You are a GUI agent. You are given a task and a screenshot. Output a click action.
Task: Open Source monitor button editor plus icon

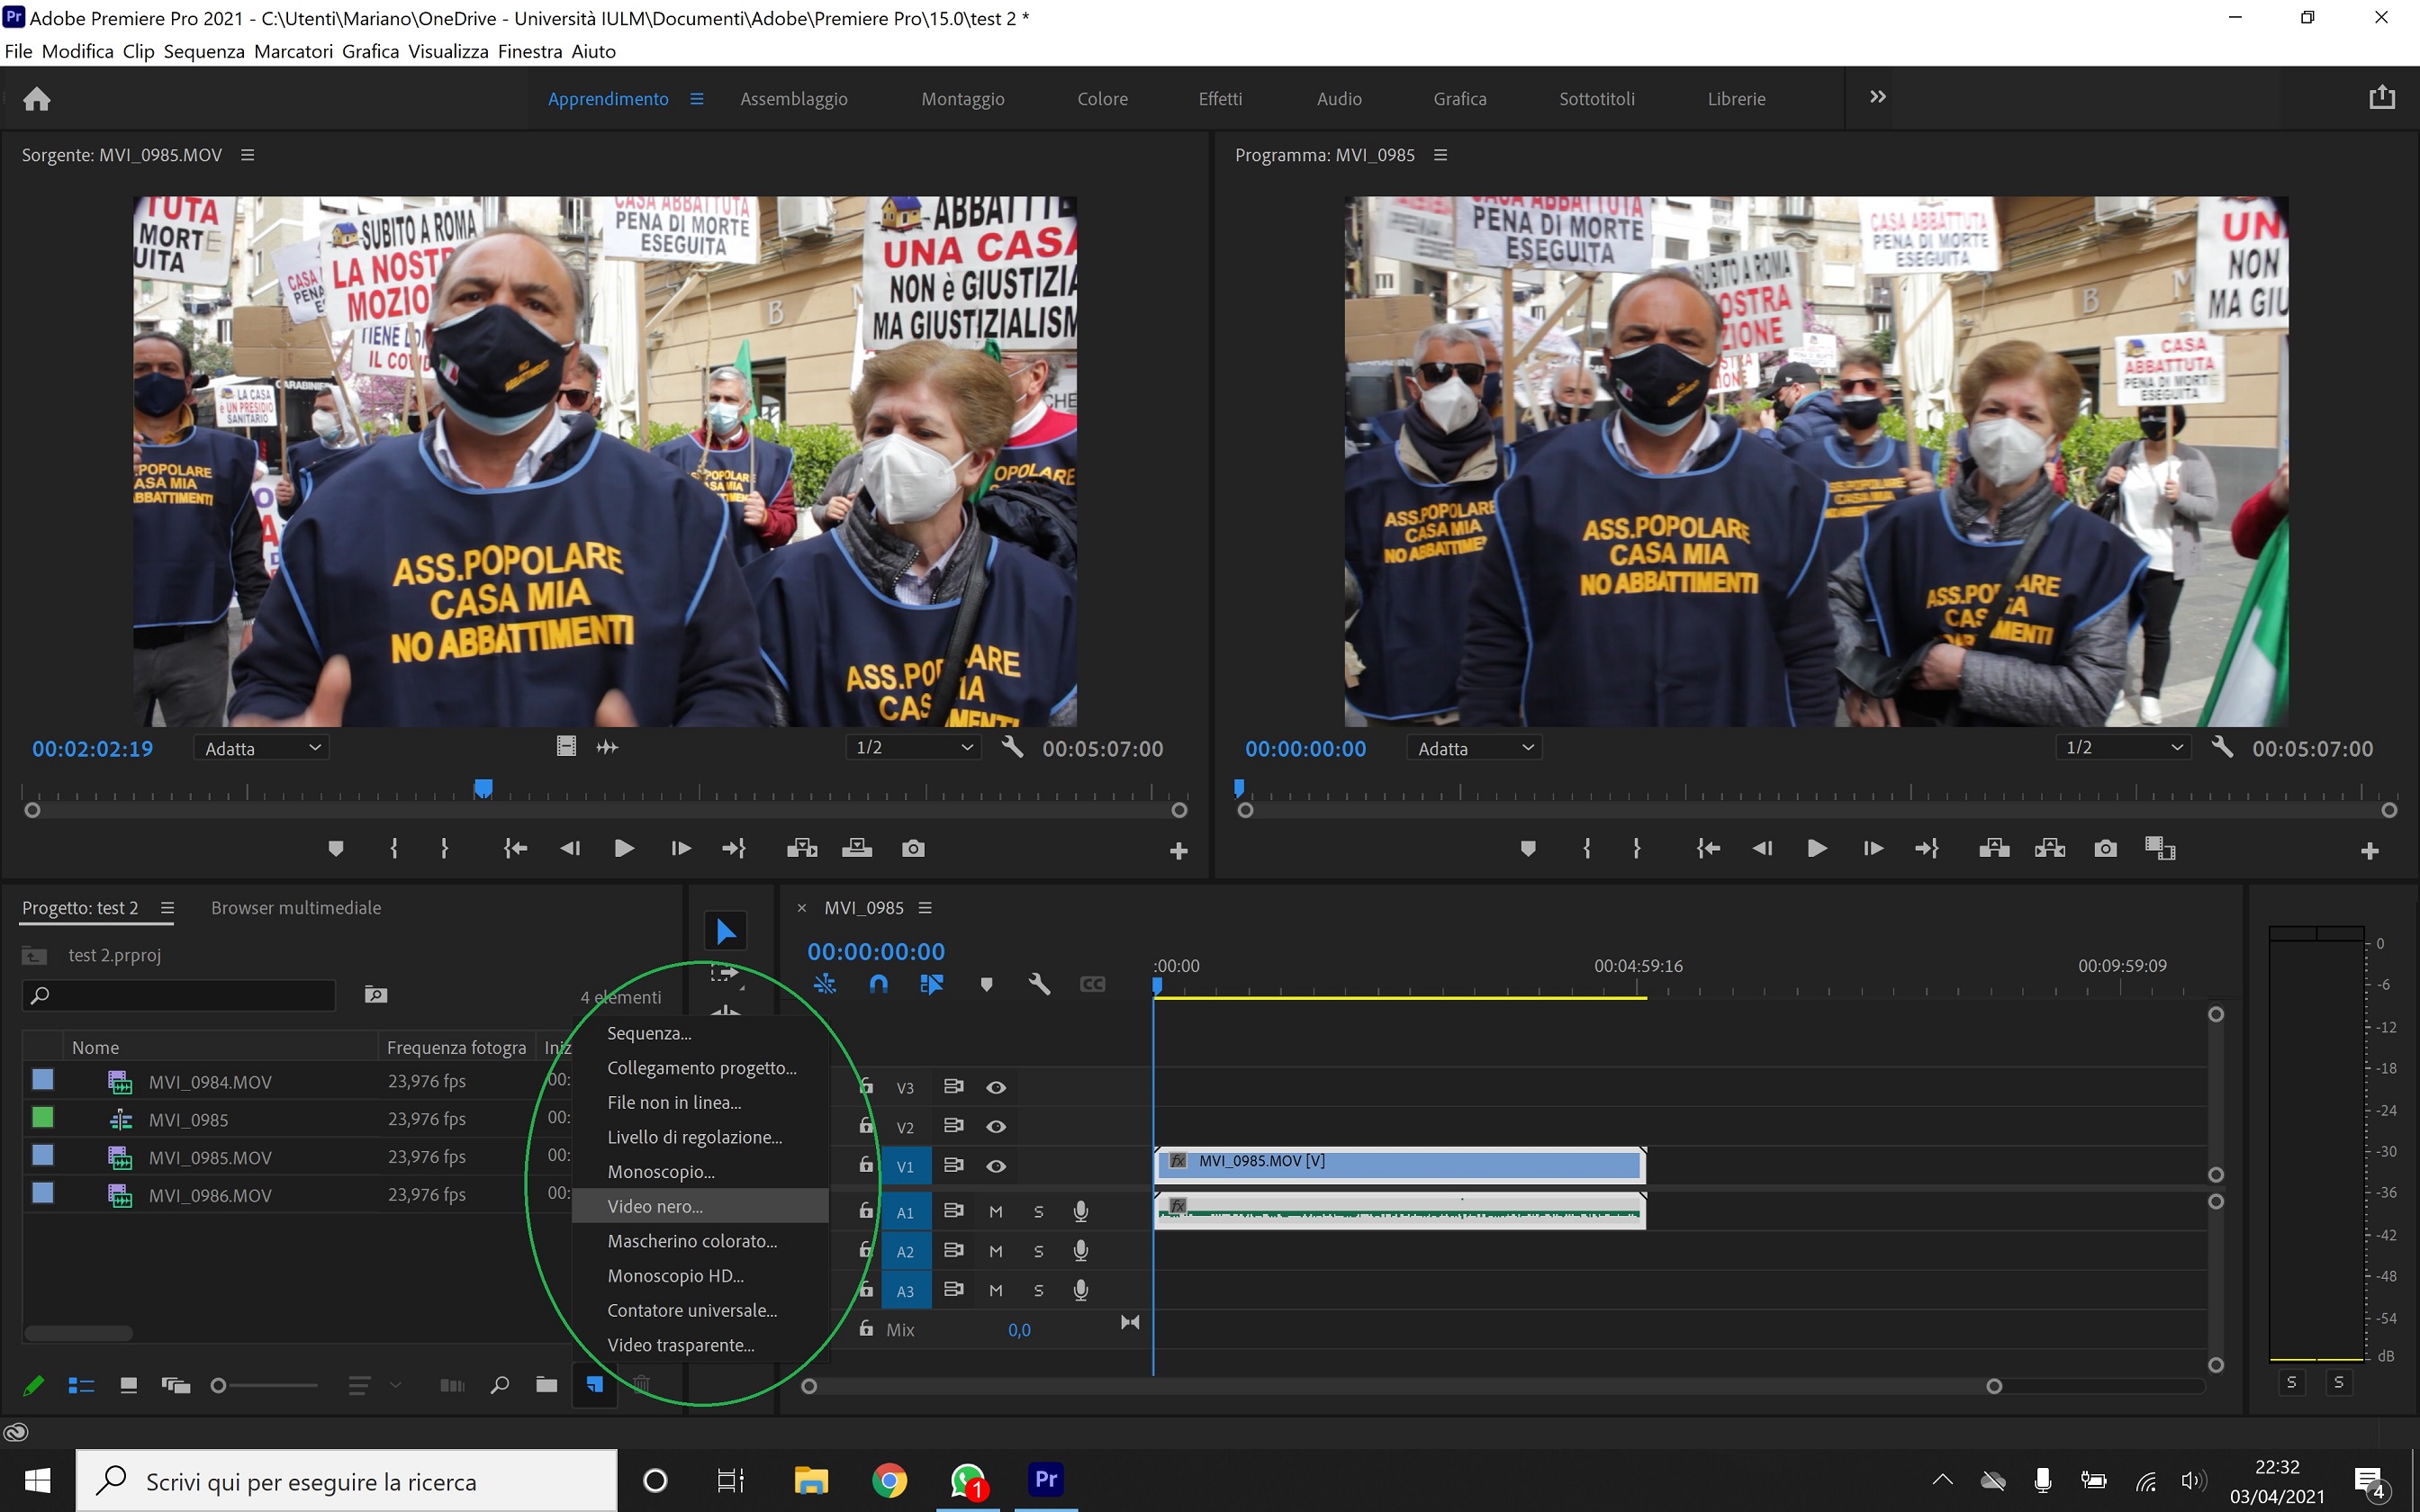(x=1179, y=851)
